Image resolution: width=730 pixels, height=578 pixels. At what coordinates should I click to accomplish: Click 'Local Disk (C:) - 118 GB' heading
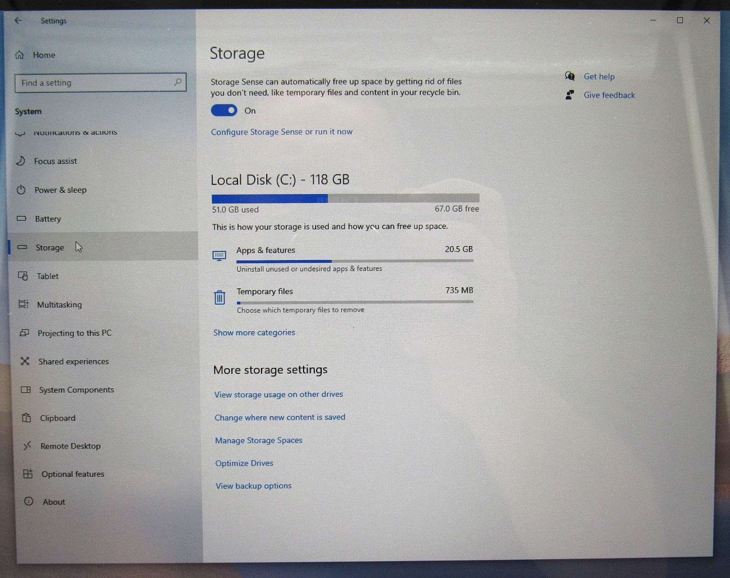coord(280,180)
